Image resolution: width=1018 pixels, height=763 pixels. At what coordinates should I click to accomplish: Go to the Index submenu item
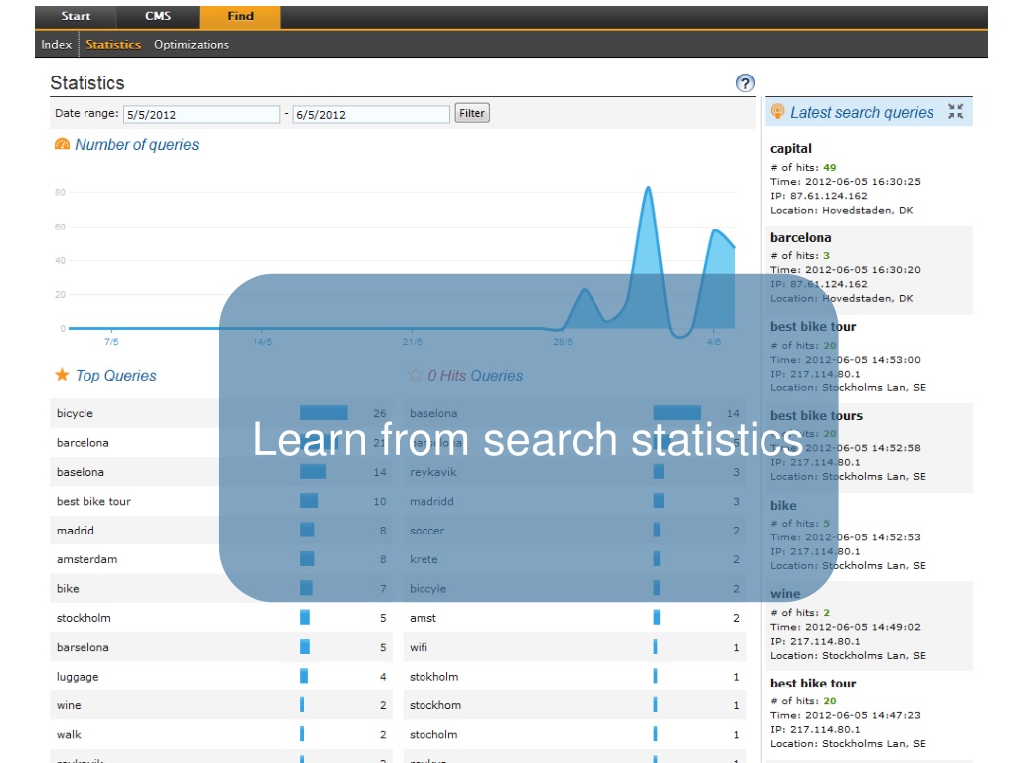pyautogui.click(x=56, y=44)
